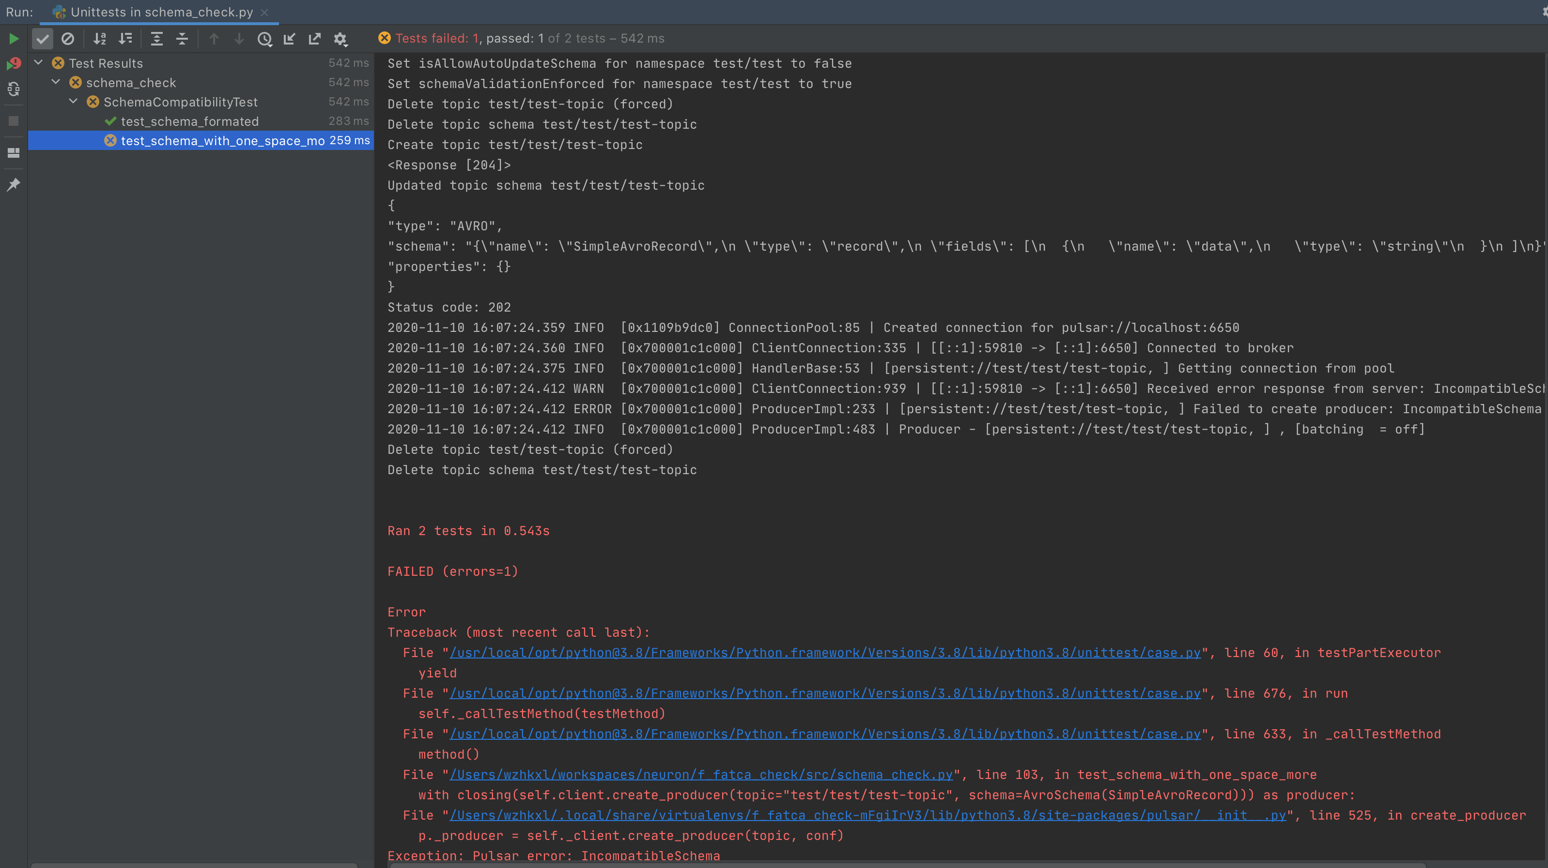Open test history via the clock icon

(265, 38)
